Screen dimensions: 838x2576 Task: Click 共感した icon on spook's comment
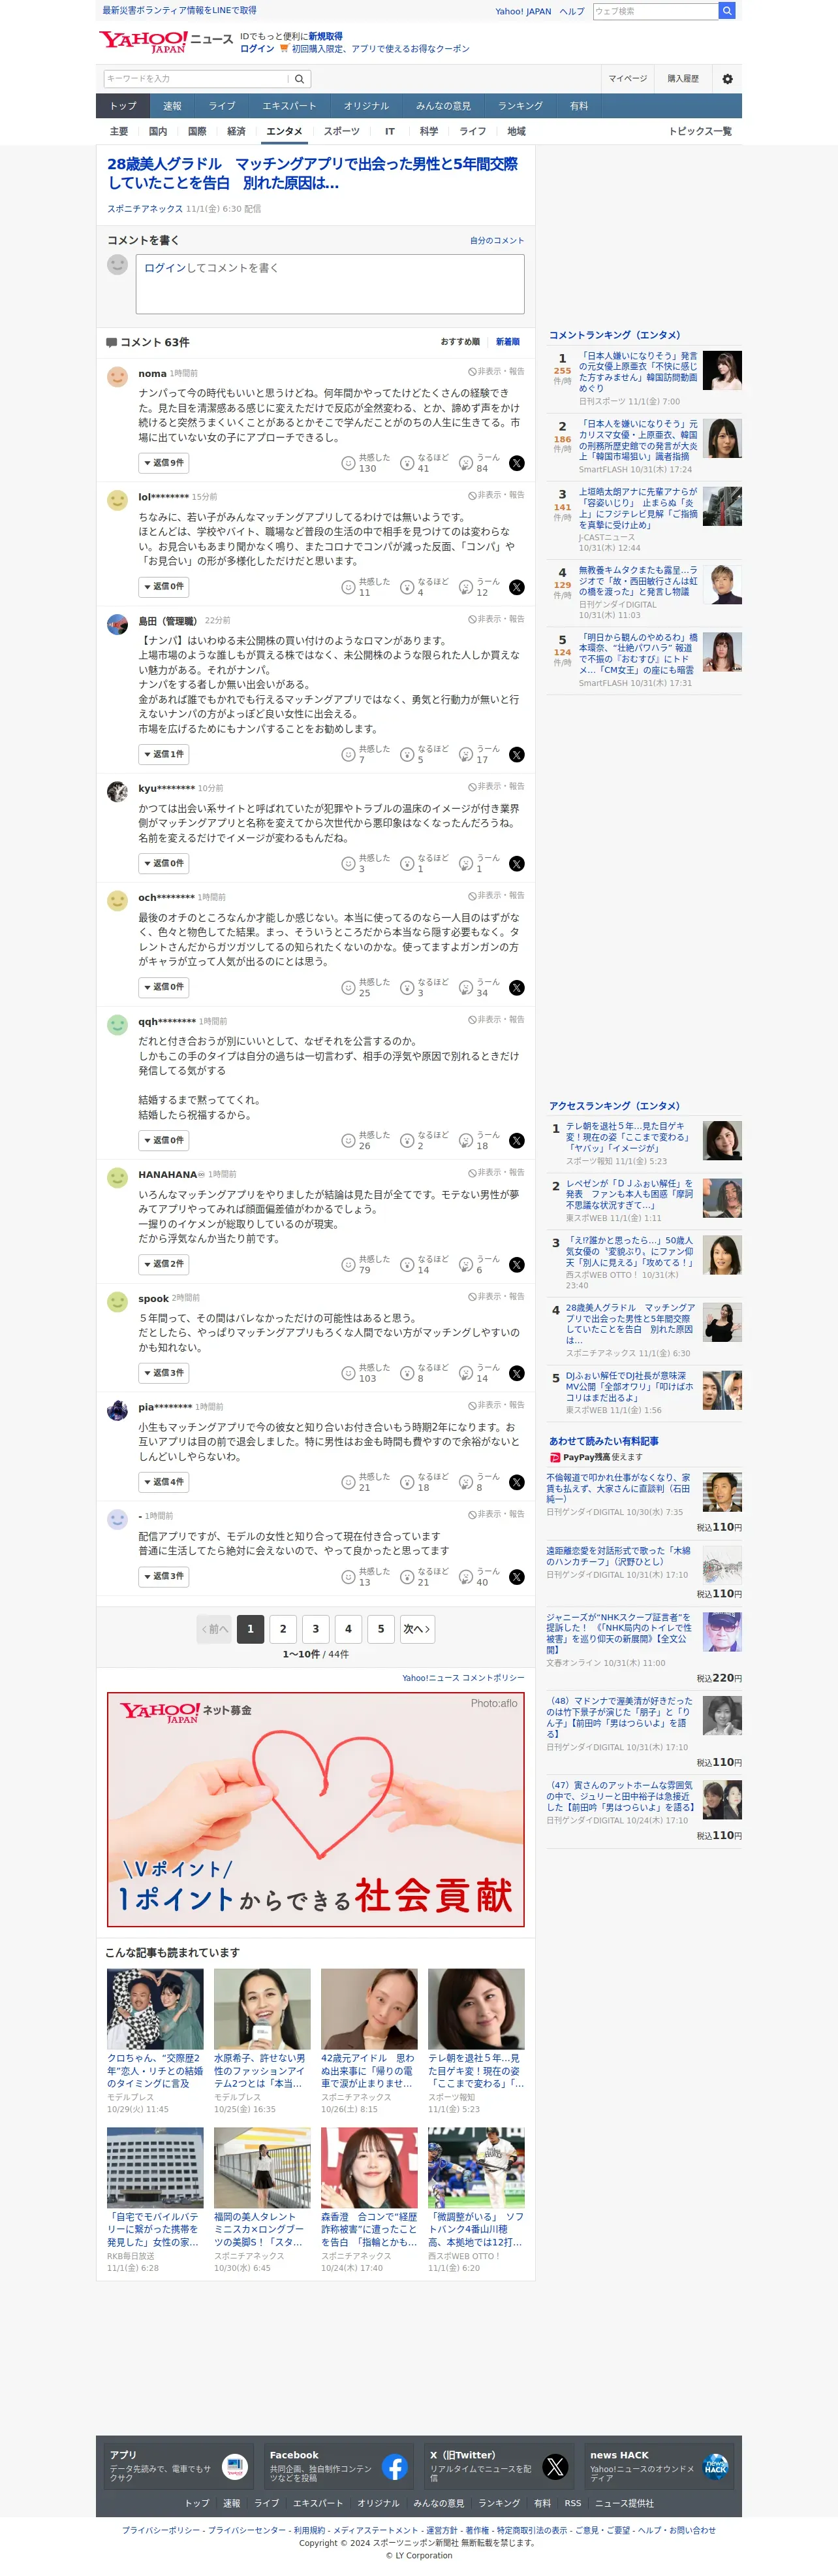click(349, 1373)
